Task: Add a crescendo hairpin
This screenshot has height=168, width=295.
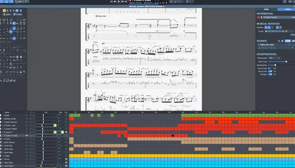Action: [3, 42]
